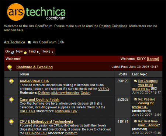View moderator Xevion's profile
Viewport: 166px width, 136px height.
[x=86, y=93]
